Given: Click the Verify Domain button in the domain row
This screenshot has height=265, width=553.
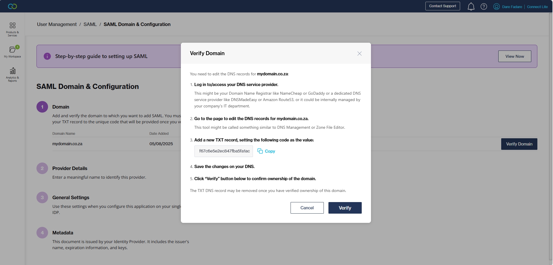Looking at the screenshot, I should pos(519,144).
